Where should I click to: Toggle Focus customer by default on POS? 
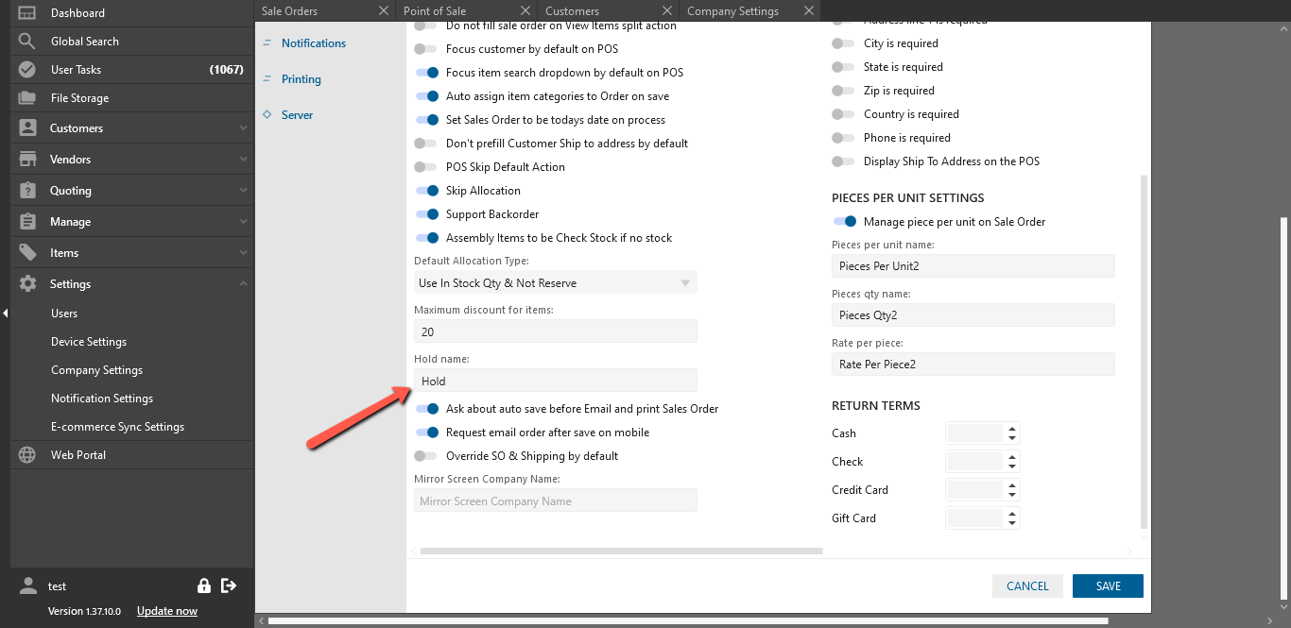[x=426, y=49]
